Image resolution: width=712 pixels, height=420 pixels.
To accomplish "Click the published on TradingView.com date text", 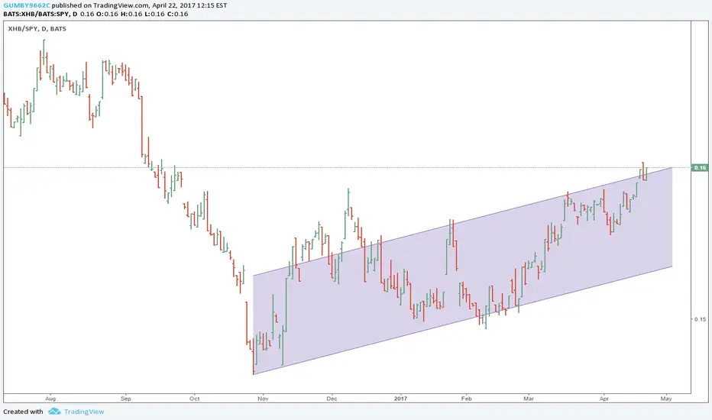I will [x=139, y=5].
